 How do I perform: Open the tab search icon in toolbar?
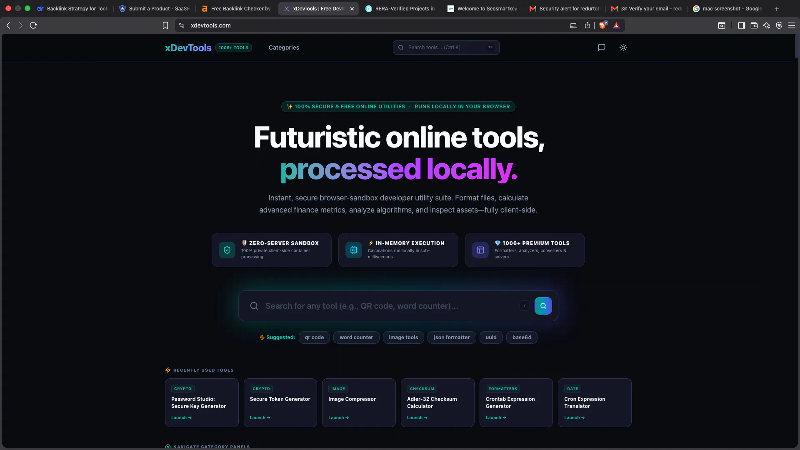(x=722, y=25)
